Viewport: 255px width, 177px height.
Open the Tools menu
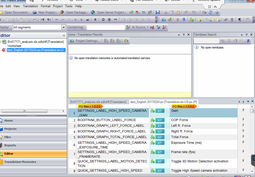(69, 6)
